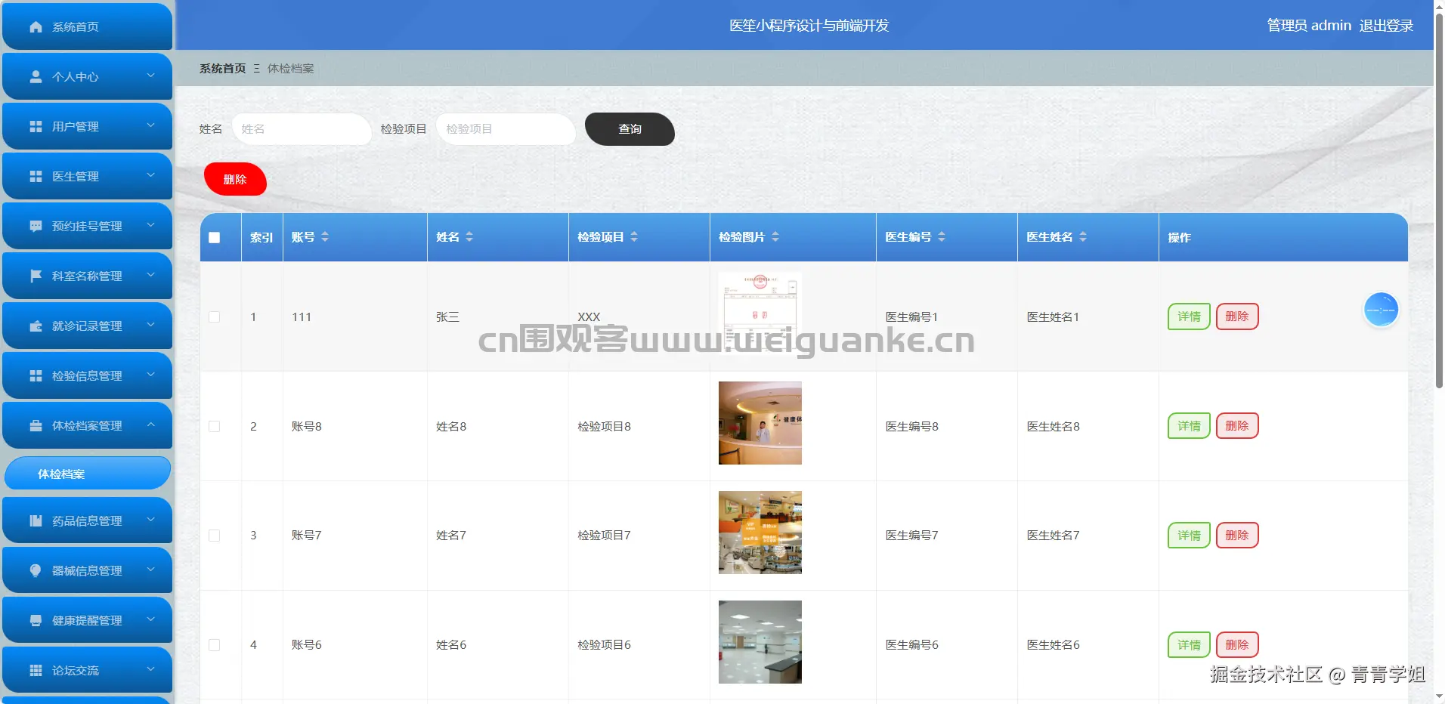This screenshot has width=1445, height=704.
Task: Open the 健康提醒管理 sidebar menu
Action: [x=88, y=620]
